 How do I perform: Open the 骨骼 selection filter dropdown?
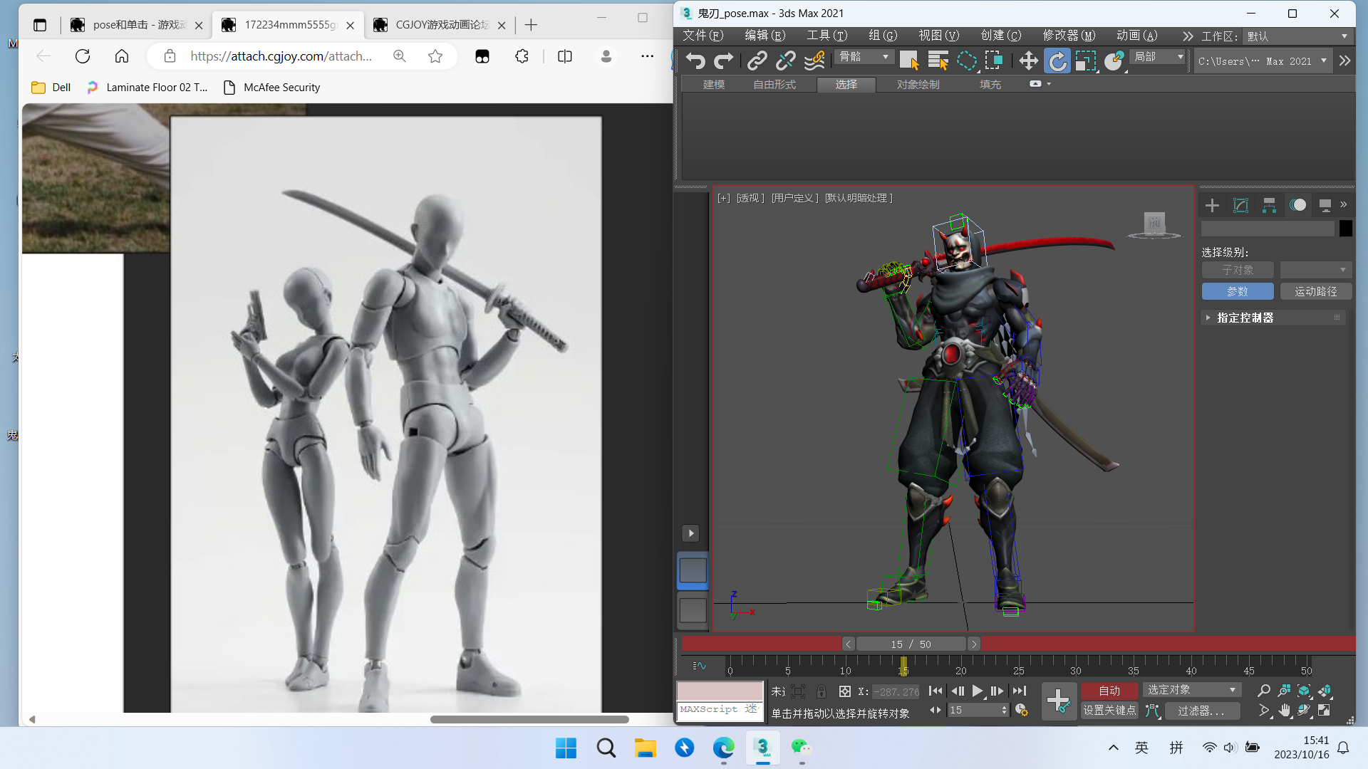[x=864, y=57]
